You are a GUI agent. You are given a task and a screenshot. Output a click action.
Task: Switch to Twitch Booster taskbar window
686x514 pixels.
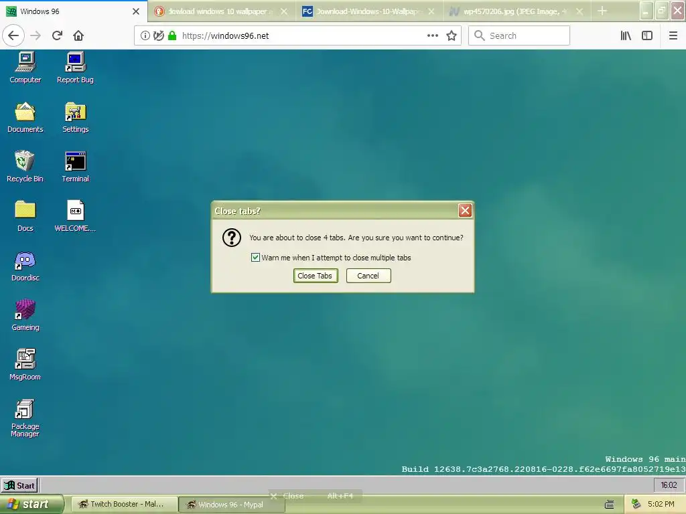pyautogui.click(x=124, y=505)
